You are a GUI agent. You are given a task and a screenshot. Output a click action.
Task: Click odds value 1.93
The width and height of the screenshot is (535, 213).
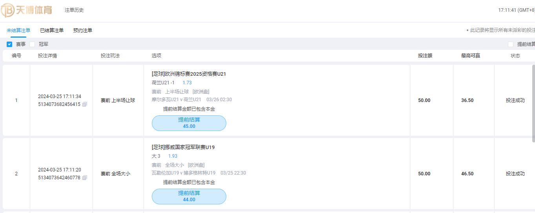click(x=173, y=156)
